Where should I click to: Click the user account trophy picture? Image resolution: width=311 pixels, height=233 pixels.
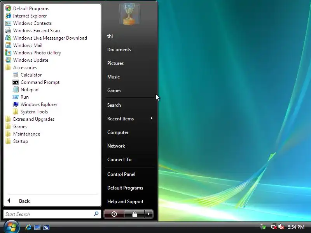[129, 14]
